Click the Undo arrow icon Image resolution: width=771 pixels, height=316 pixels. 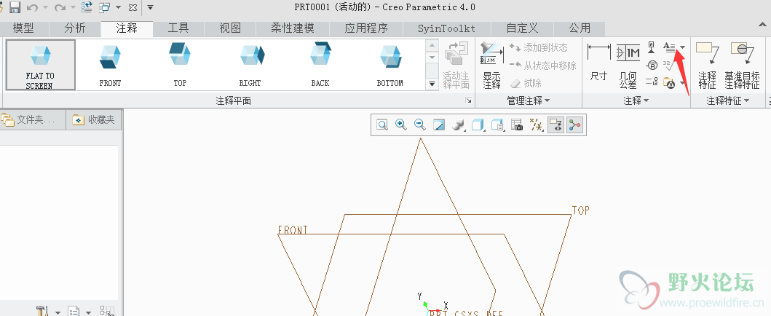(32, 7)
